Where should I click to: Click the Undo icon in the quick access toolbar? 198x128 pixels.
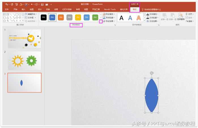[x=7, y=5]
